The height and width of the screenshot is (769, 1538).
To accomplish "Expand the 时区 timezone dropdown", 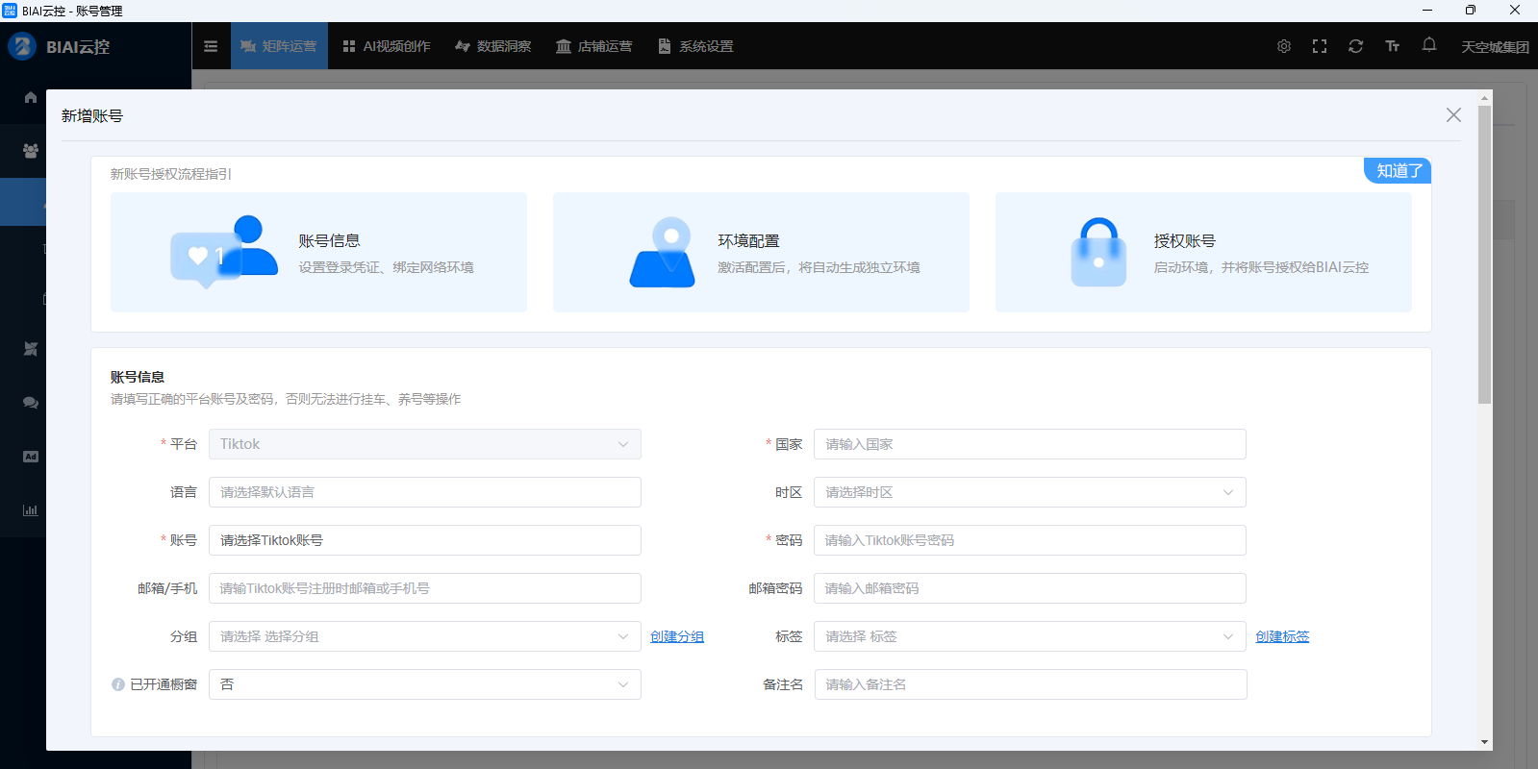I will pyautogui.click(x=1029, y=492).
